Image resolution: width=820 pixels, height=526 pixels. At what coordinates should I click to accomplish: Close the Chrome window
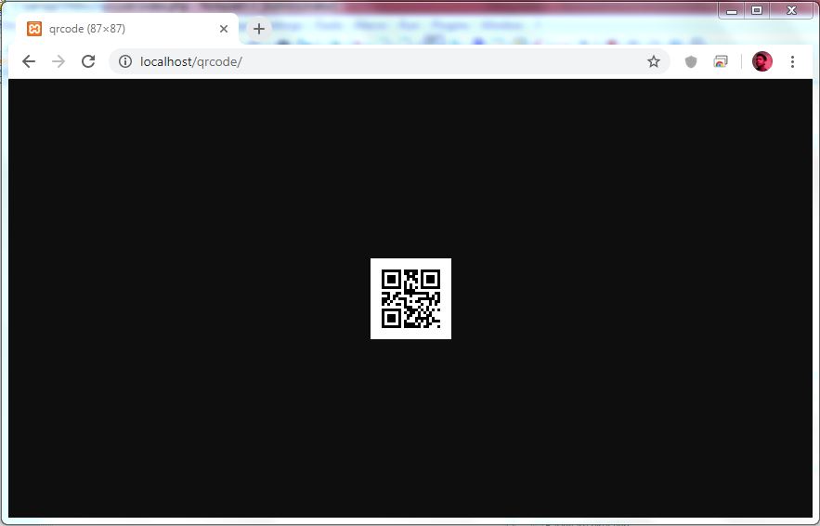(x=791, y=10)
